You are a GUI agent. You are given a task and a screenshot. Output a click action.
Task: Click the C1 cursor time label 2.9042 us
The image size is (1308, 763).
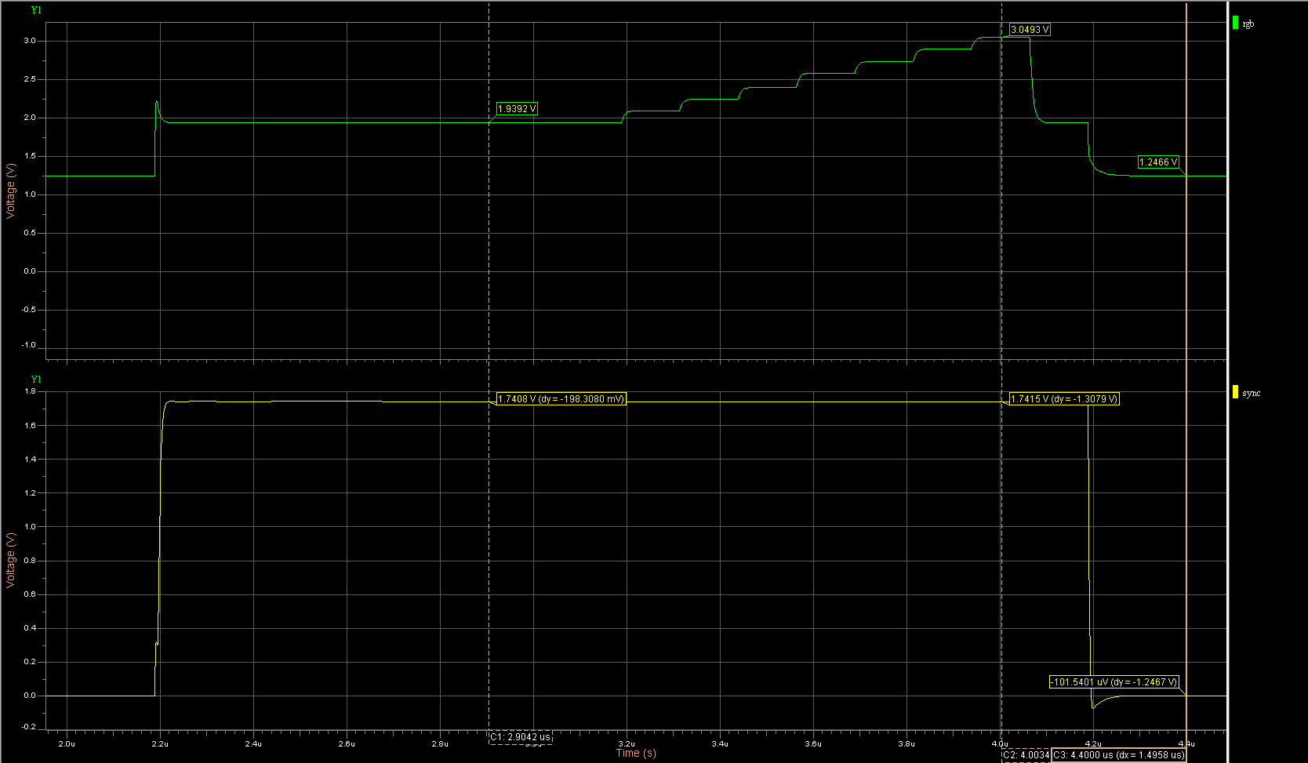(521, 737)
